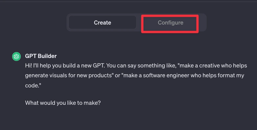257x130 pixels.
Task: Open the Configure tab
Action: coord(170,23)
